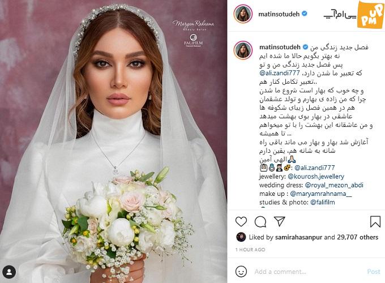Open emoji picker smiley icon
385x283 pixels.
pos(241,272)
